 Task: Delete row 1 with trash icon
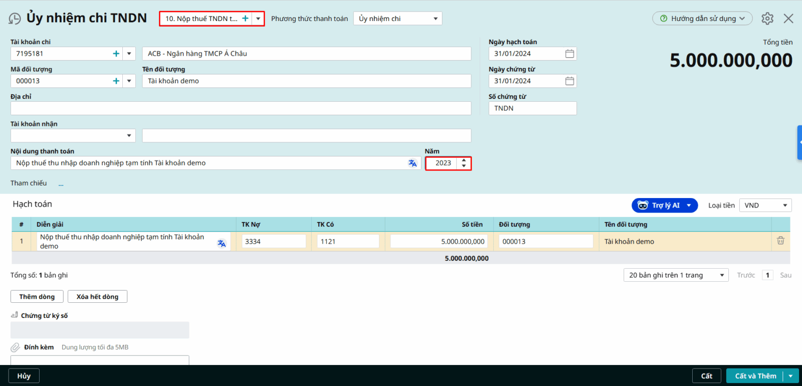(780, 241)
